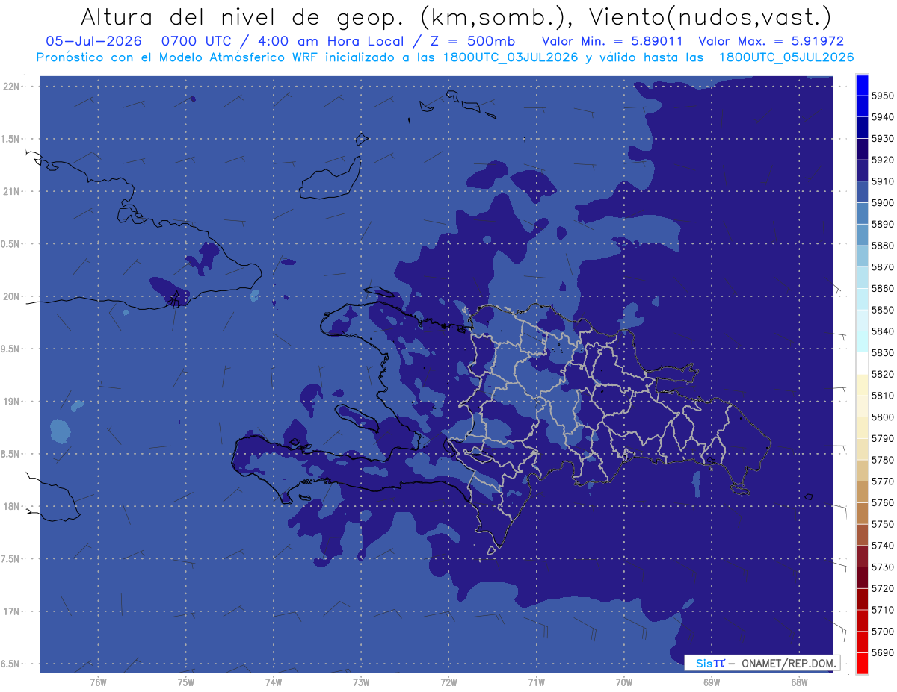Click the '20N' latitude label
This screenshot has width=897, height=692.
point(13,296)
